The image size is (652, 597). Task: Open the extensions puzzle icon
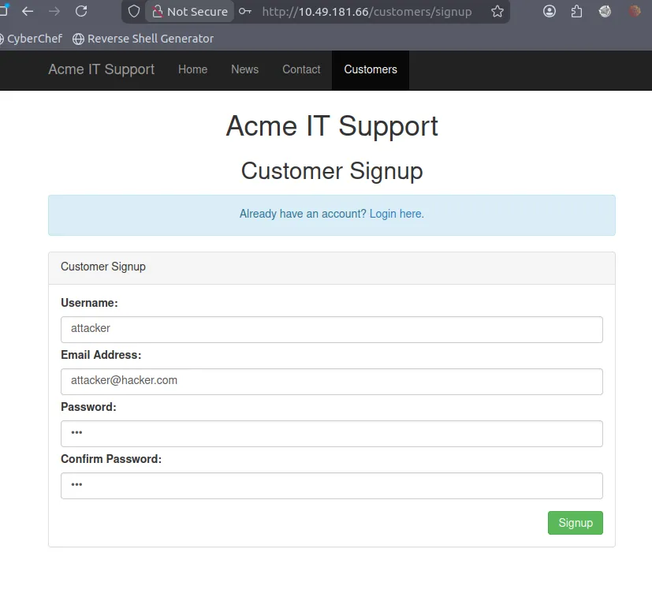[x=576, y=12]
